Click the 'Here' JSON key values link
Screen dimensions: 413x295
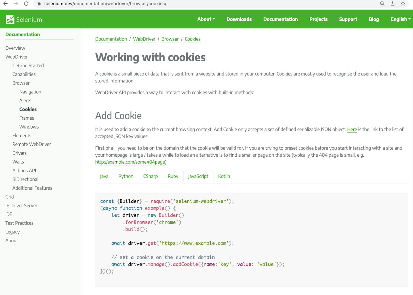(352, 129)
